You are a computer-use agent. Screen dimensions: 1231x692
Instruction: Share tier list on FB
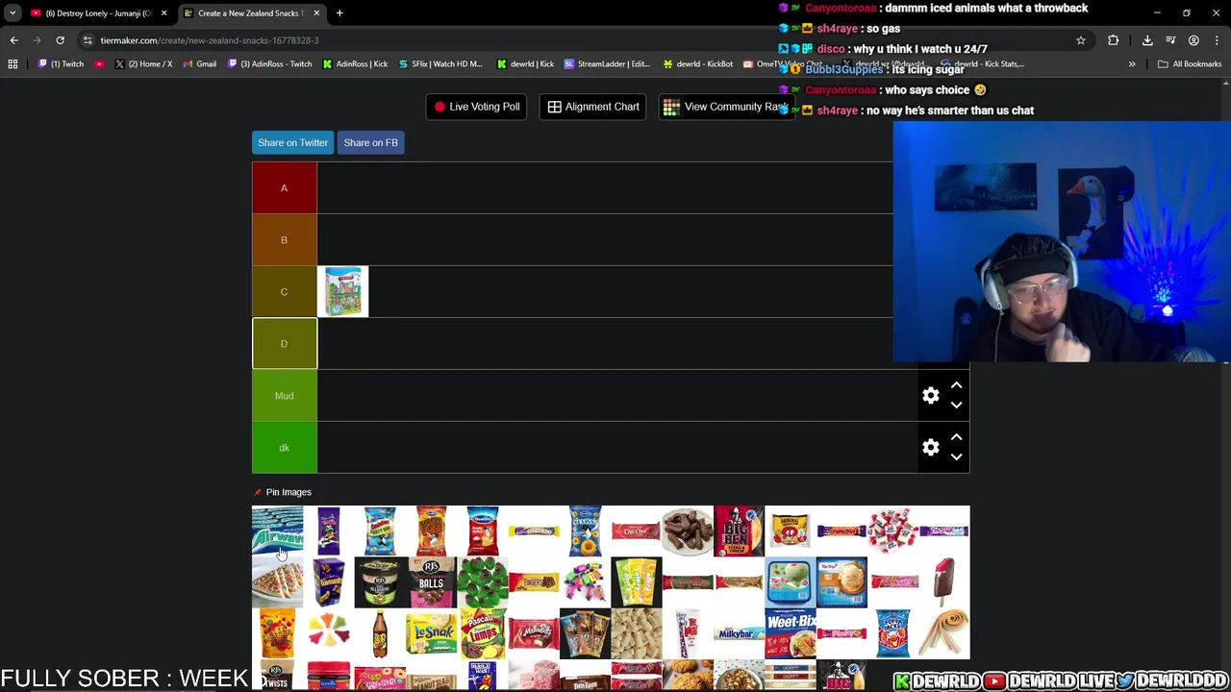tap(370, 142)
